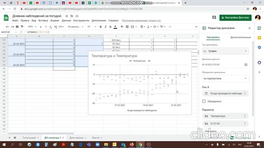Open the Файл menu
This screenshot has width=264, height=148.
tap(15, 21)
